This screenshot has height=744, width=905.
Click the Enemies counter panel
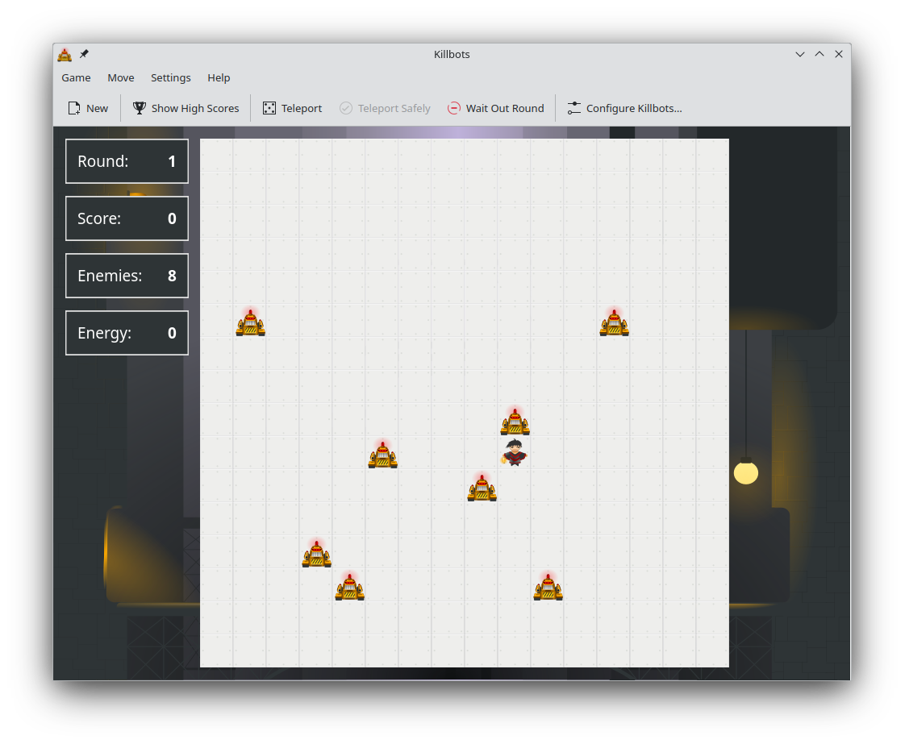click(127, 276)
